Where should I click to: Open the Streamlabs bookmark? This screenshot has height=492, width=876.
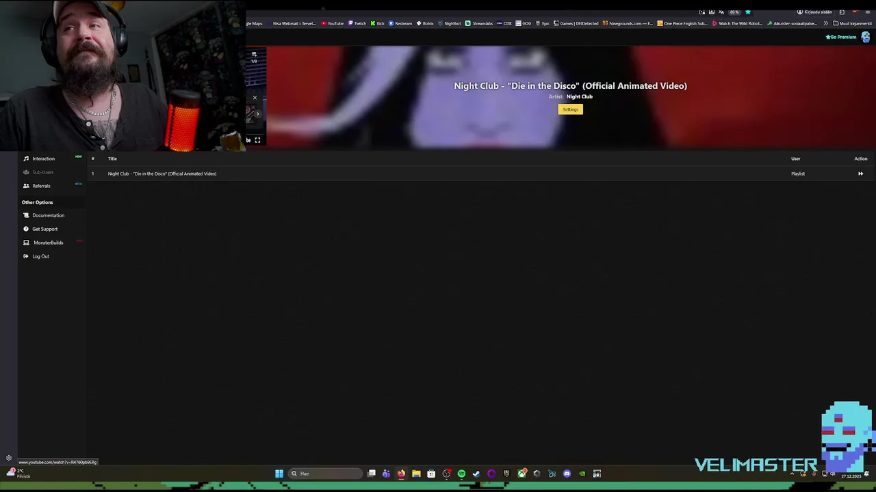point(479,23)
